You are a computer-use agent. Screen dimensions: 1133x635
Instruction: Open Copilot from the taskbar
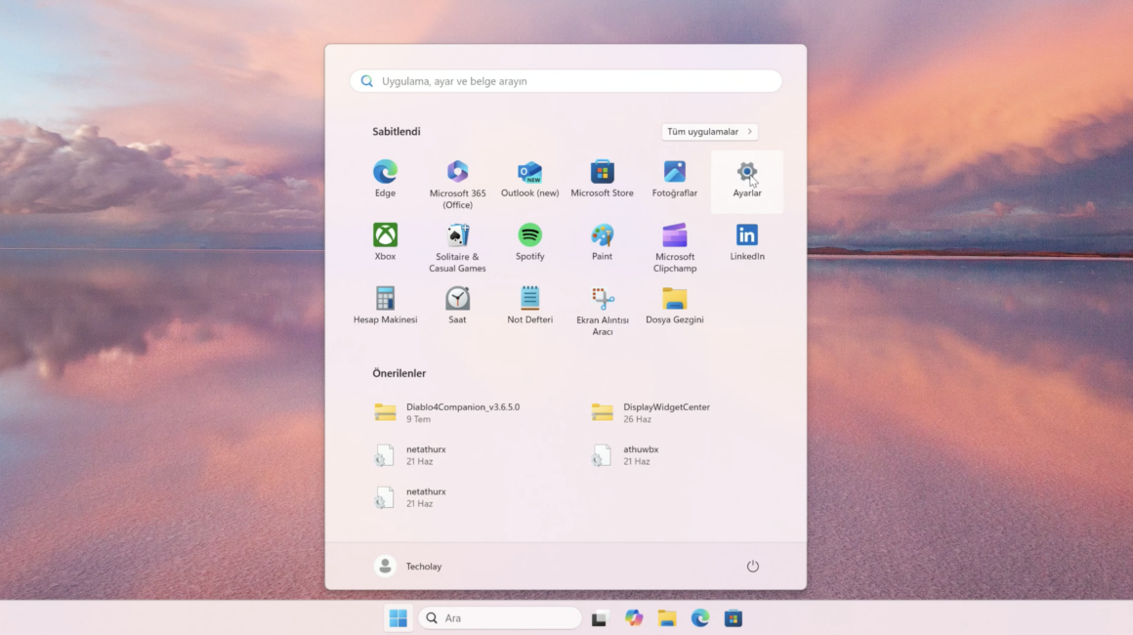634,617
